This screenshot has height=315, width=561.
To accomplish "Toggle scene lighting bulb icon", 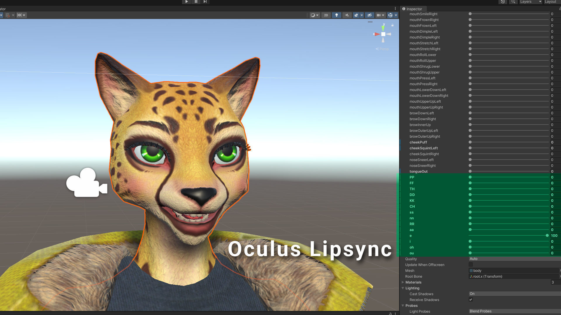I will coord(336,15).
